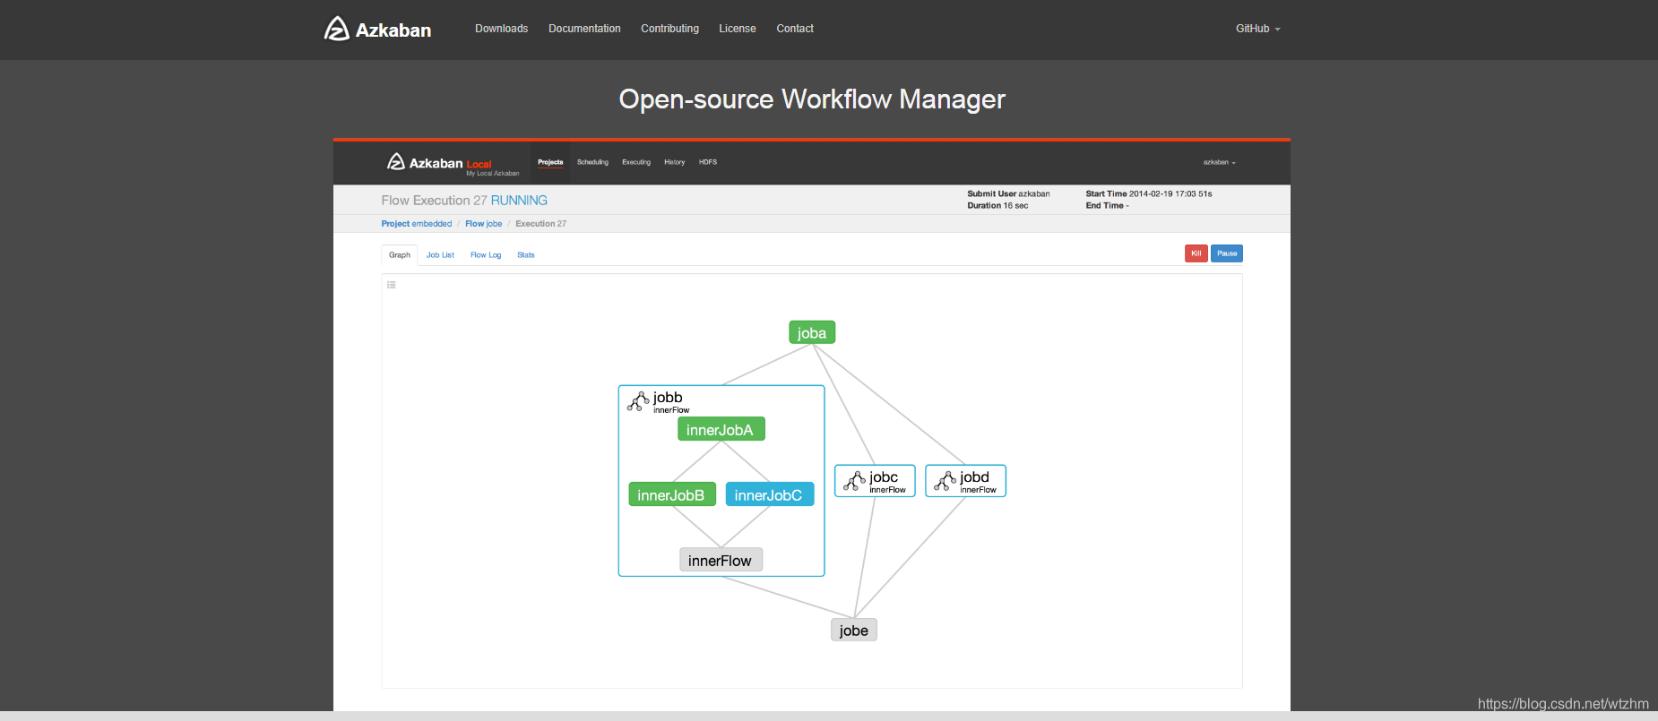
Task: Select the Projects nav item
Action: click(550, 162)
